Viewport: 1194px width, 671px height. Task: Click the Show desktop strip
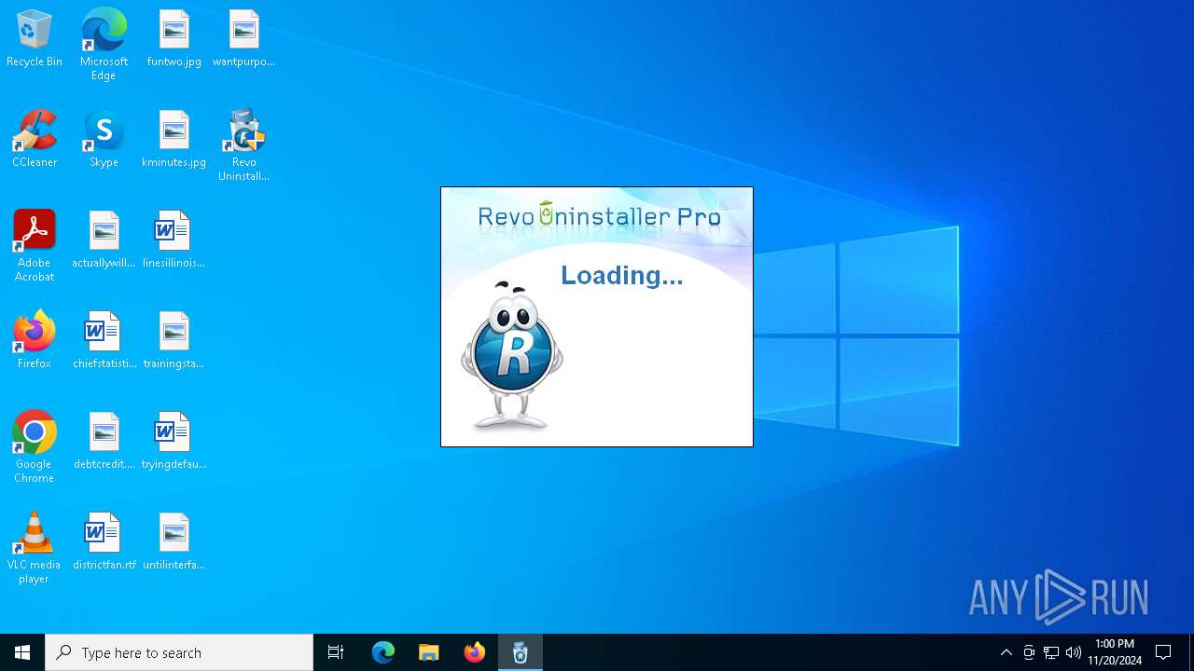1191,652
